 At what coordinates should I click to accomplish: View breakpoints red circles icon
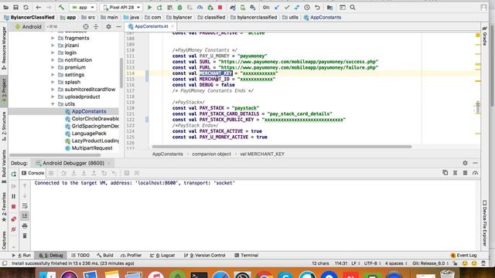14,219
